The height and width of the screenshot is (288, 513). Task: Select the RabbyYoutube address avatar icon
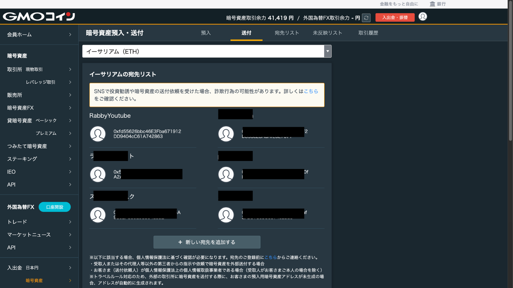(x=98, y=134)
